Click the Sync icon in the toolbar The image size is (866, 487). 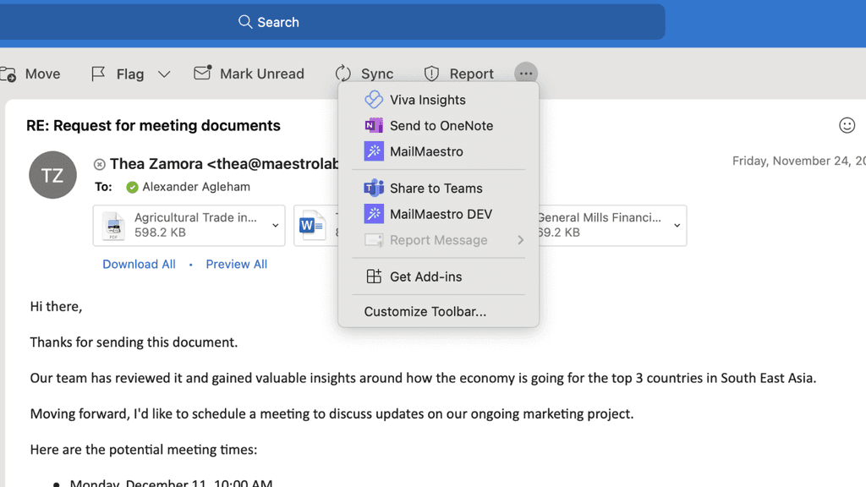pyautogui.click(x=343, y=74)
